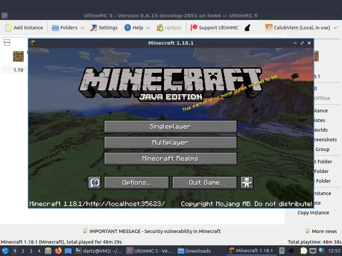Image resolution: width=342 pixels, height=256 pixels.
Task: Expand Folders chevron arrow
Action: (82, 28)
